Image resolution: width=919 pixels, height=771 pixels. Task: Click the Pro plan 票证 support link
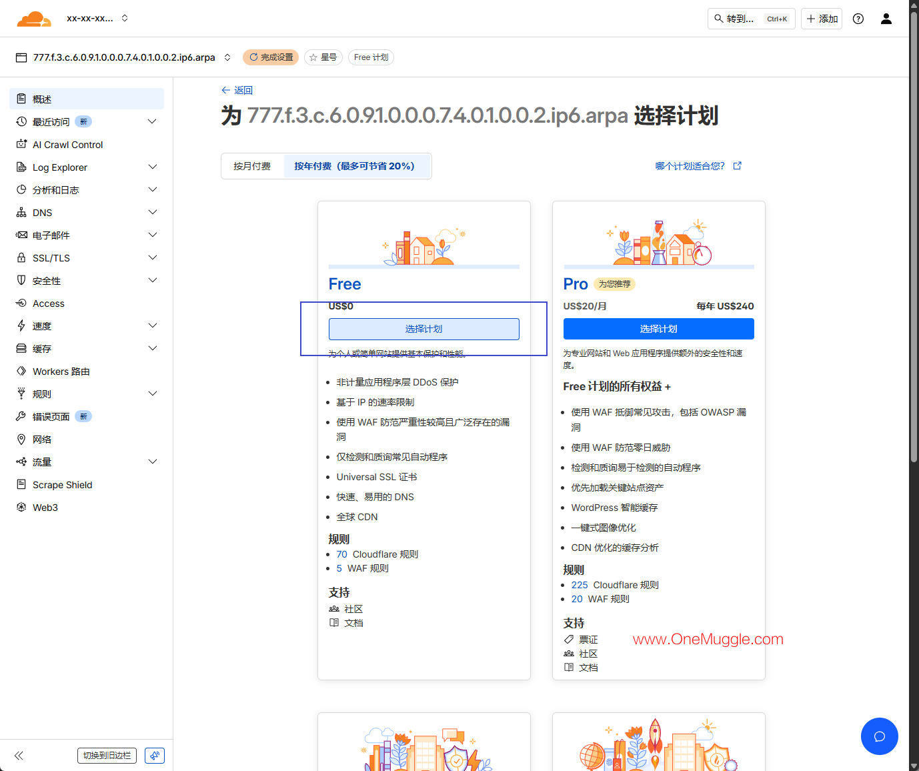(x=588, y=640)
